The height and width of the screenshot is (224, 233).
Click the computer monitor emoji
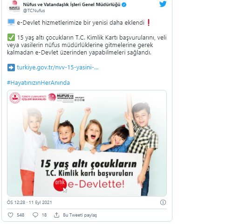coord(11,22)
